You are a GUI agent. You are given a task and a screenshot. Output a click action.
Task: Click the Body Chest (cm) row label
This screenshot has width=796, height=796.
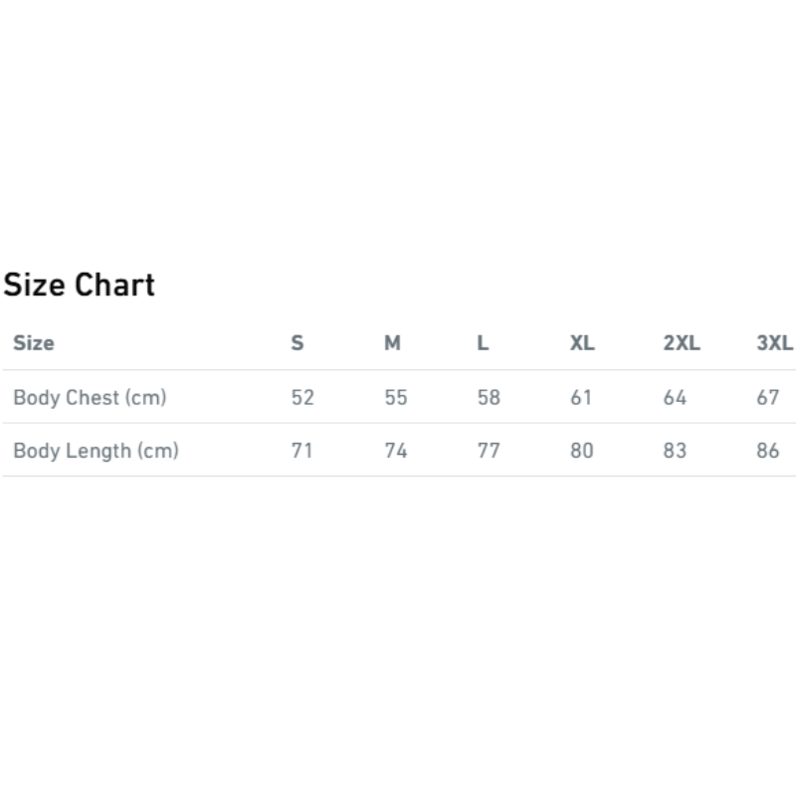pyautogui.click(x=90, y=397)
